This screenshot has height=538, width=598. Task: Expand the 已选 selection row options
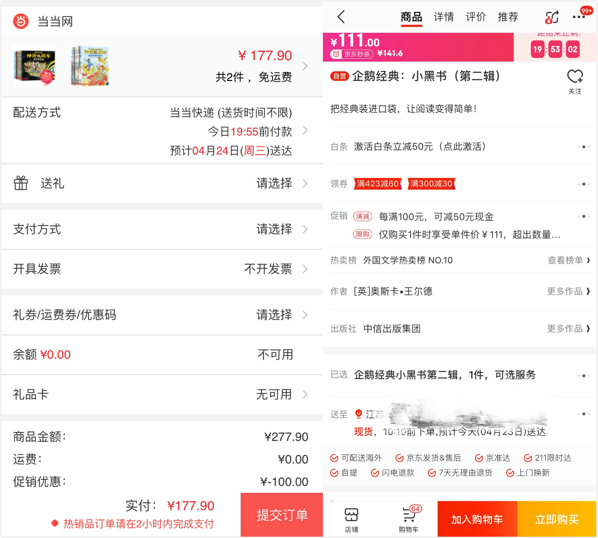[x=583, y=376]
